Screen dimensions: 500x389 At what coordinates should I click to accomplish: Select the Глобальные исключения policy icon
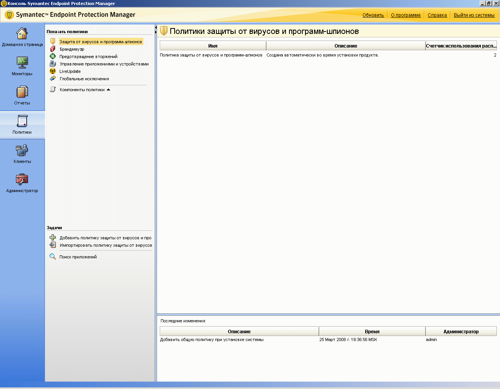(x=53, y=79)
